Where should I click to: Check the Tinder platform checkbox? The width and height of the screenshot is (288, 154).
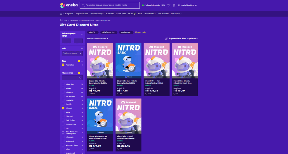[x=63, y=88]
